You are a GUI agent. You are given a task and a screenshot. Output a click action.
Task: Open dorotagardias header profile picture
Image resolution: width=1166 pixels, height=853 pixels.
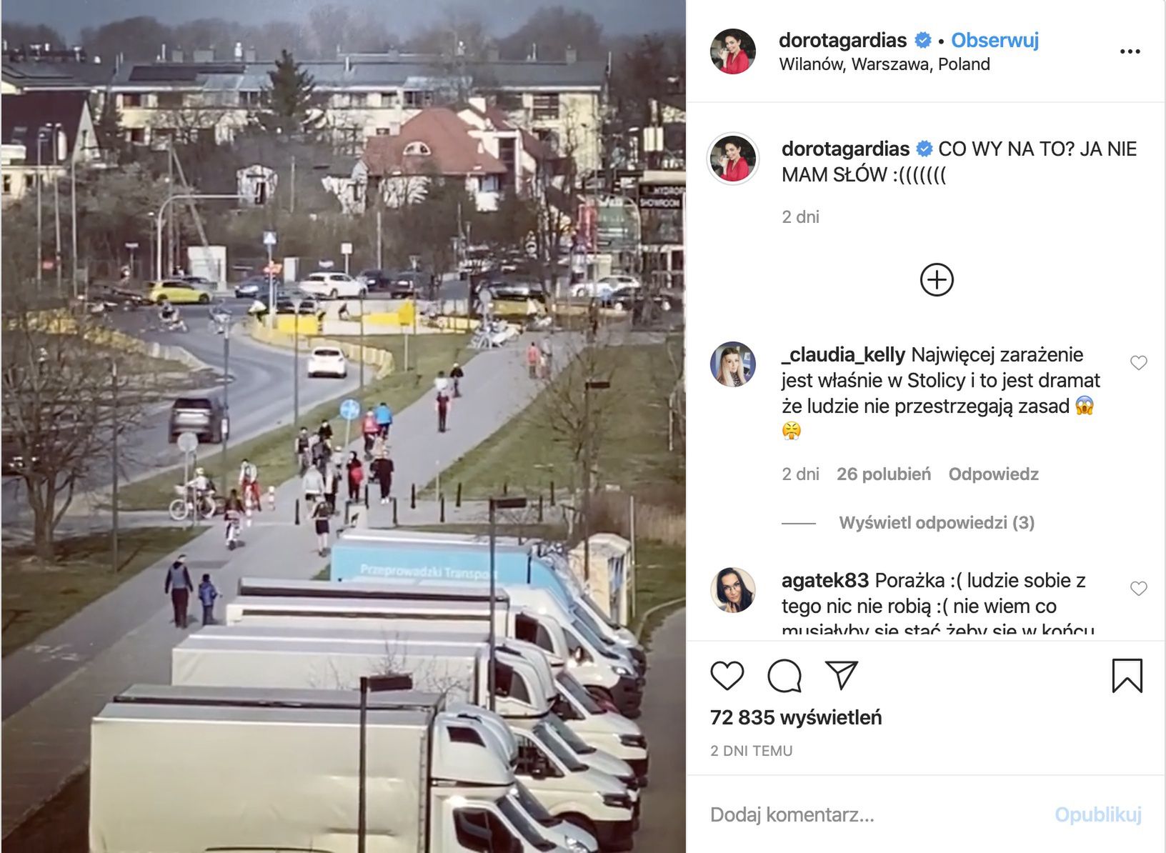pyautogui.click(x=733, y=51)
